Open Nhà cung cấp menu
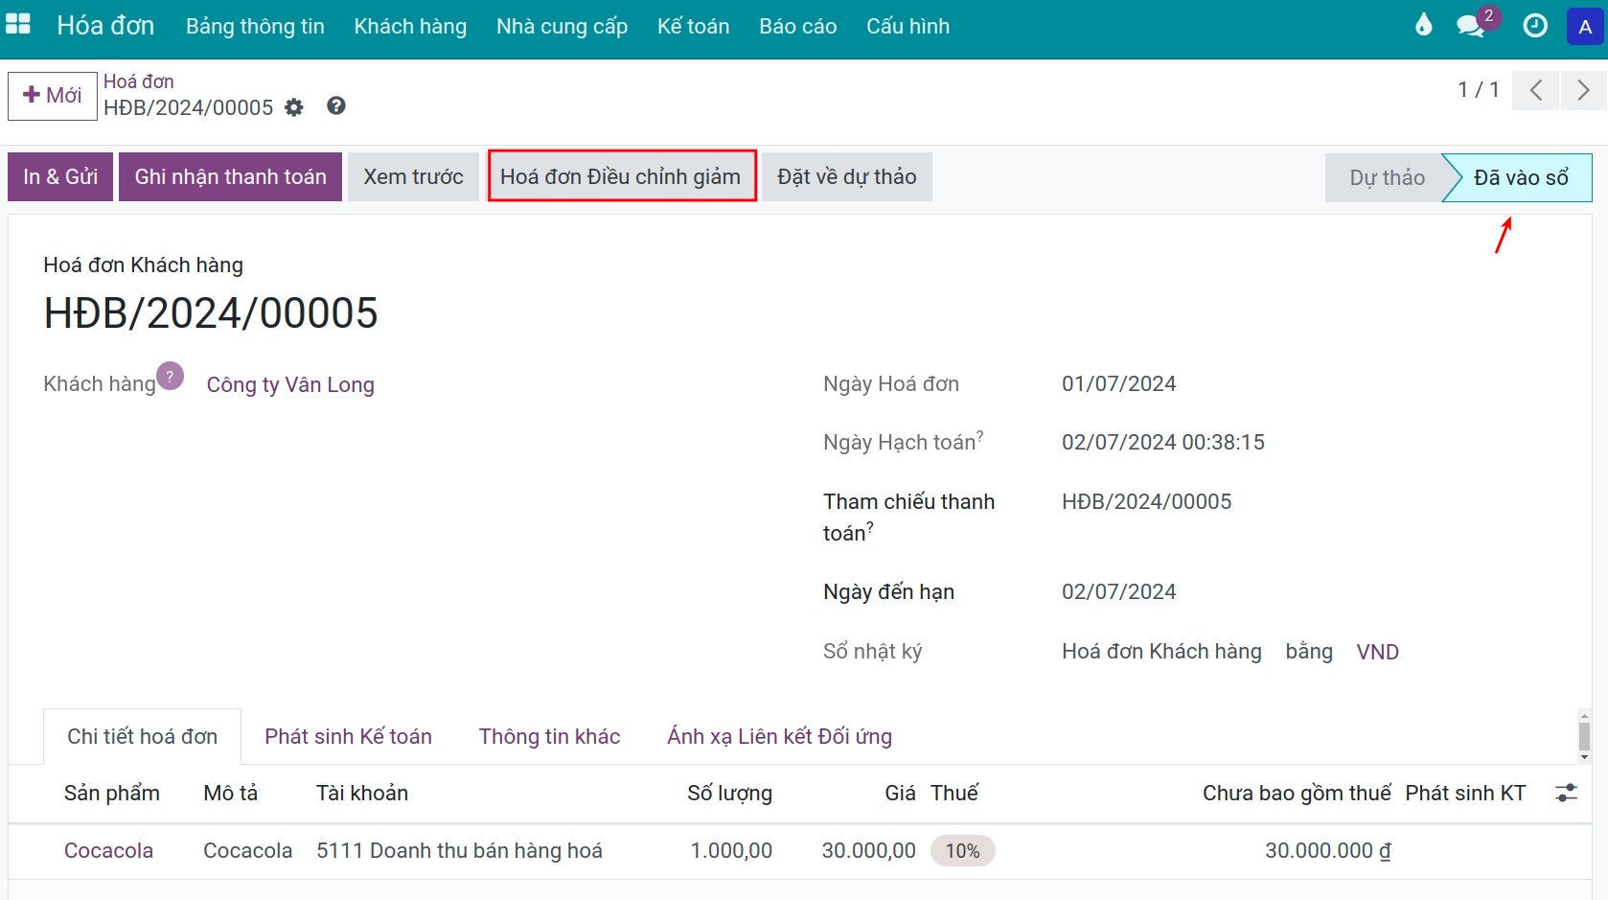Viewport: 1608px width, 900px height. pos(562,26)
